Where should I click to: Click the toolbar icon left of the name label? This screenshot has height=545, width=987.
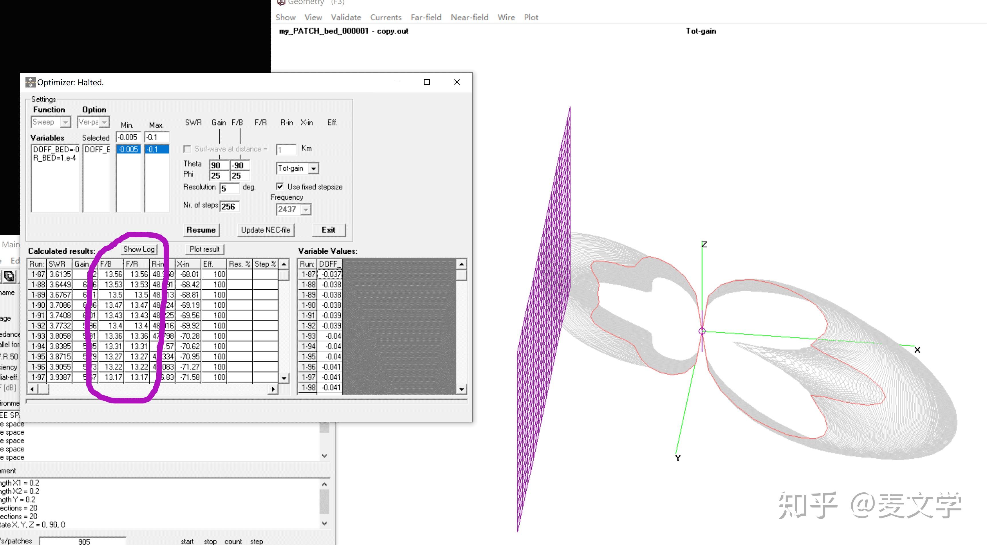9,276
